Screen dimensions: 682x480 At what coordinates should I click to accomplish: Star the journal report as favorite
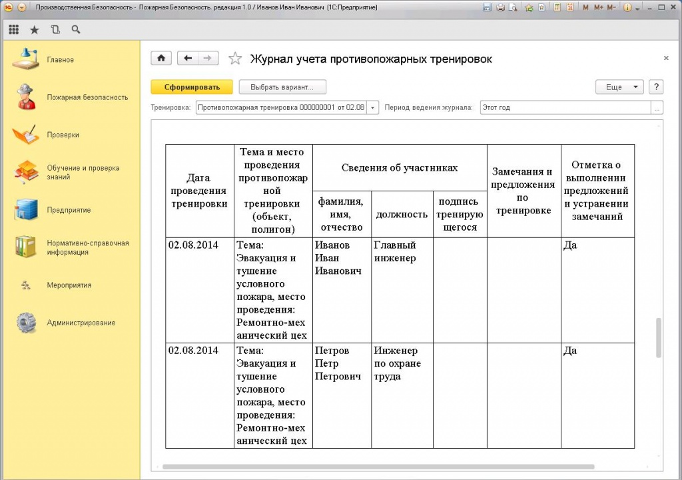click(x=235, y=59)
